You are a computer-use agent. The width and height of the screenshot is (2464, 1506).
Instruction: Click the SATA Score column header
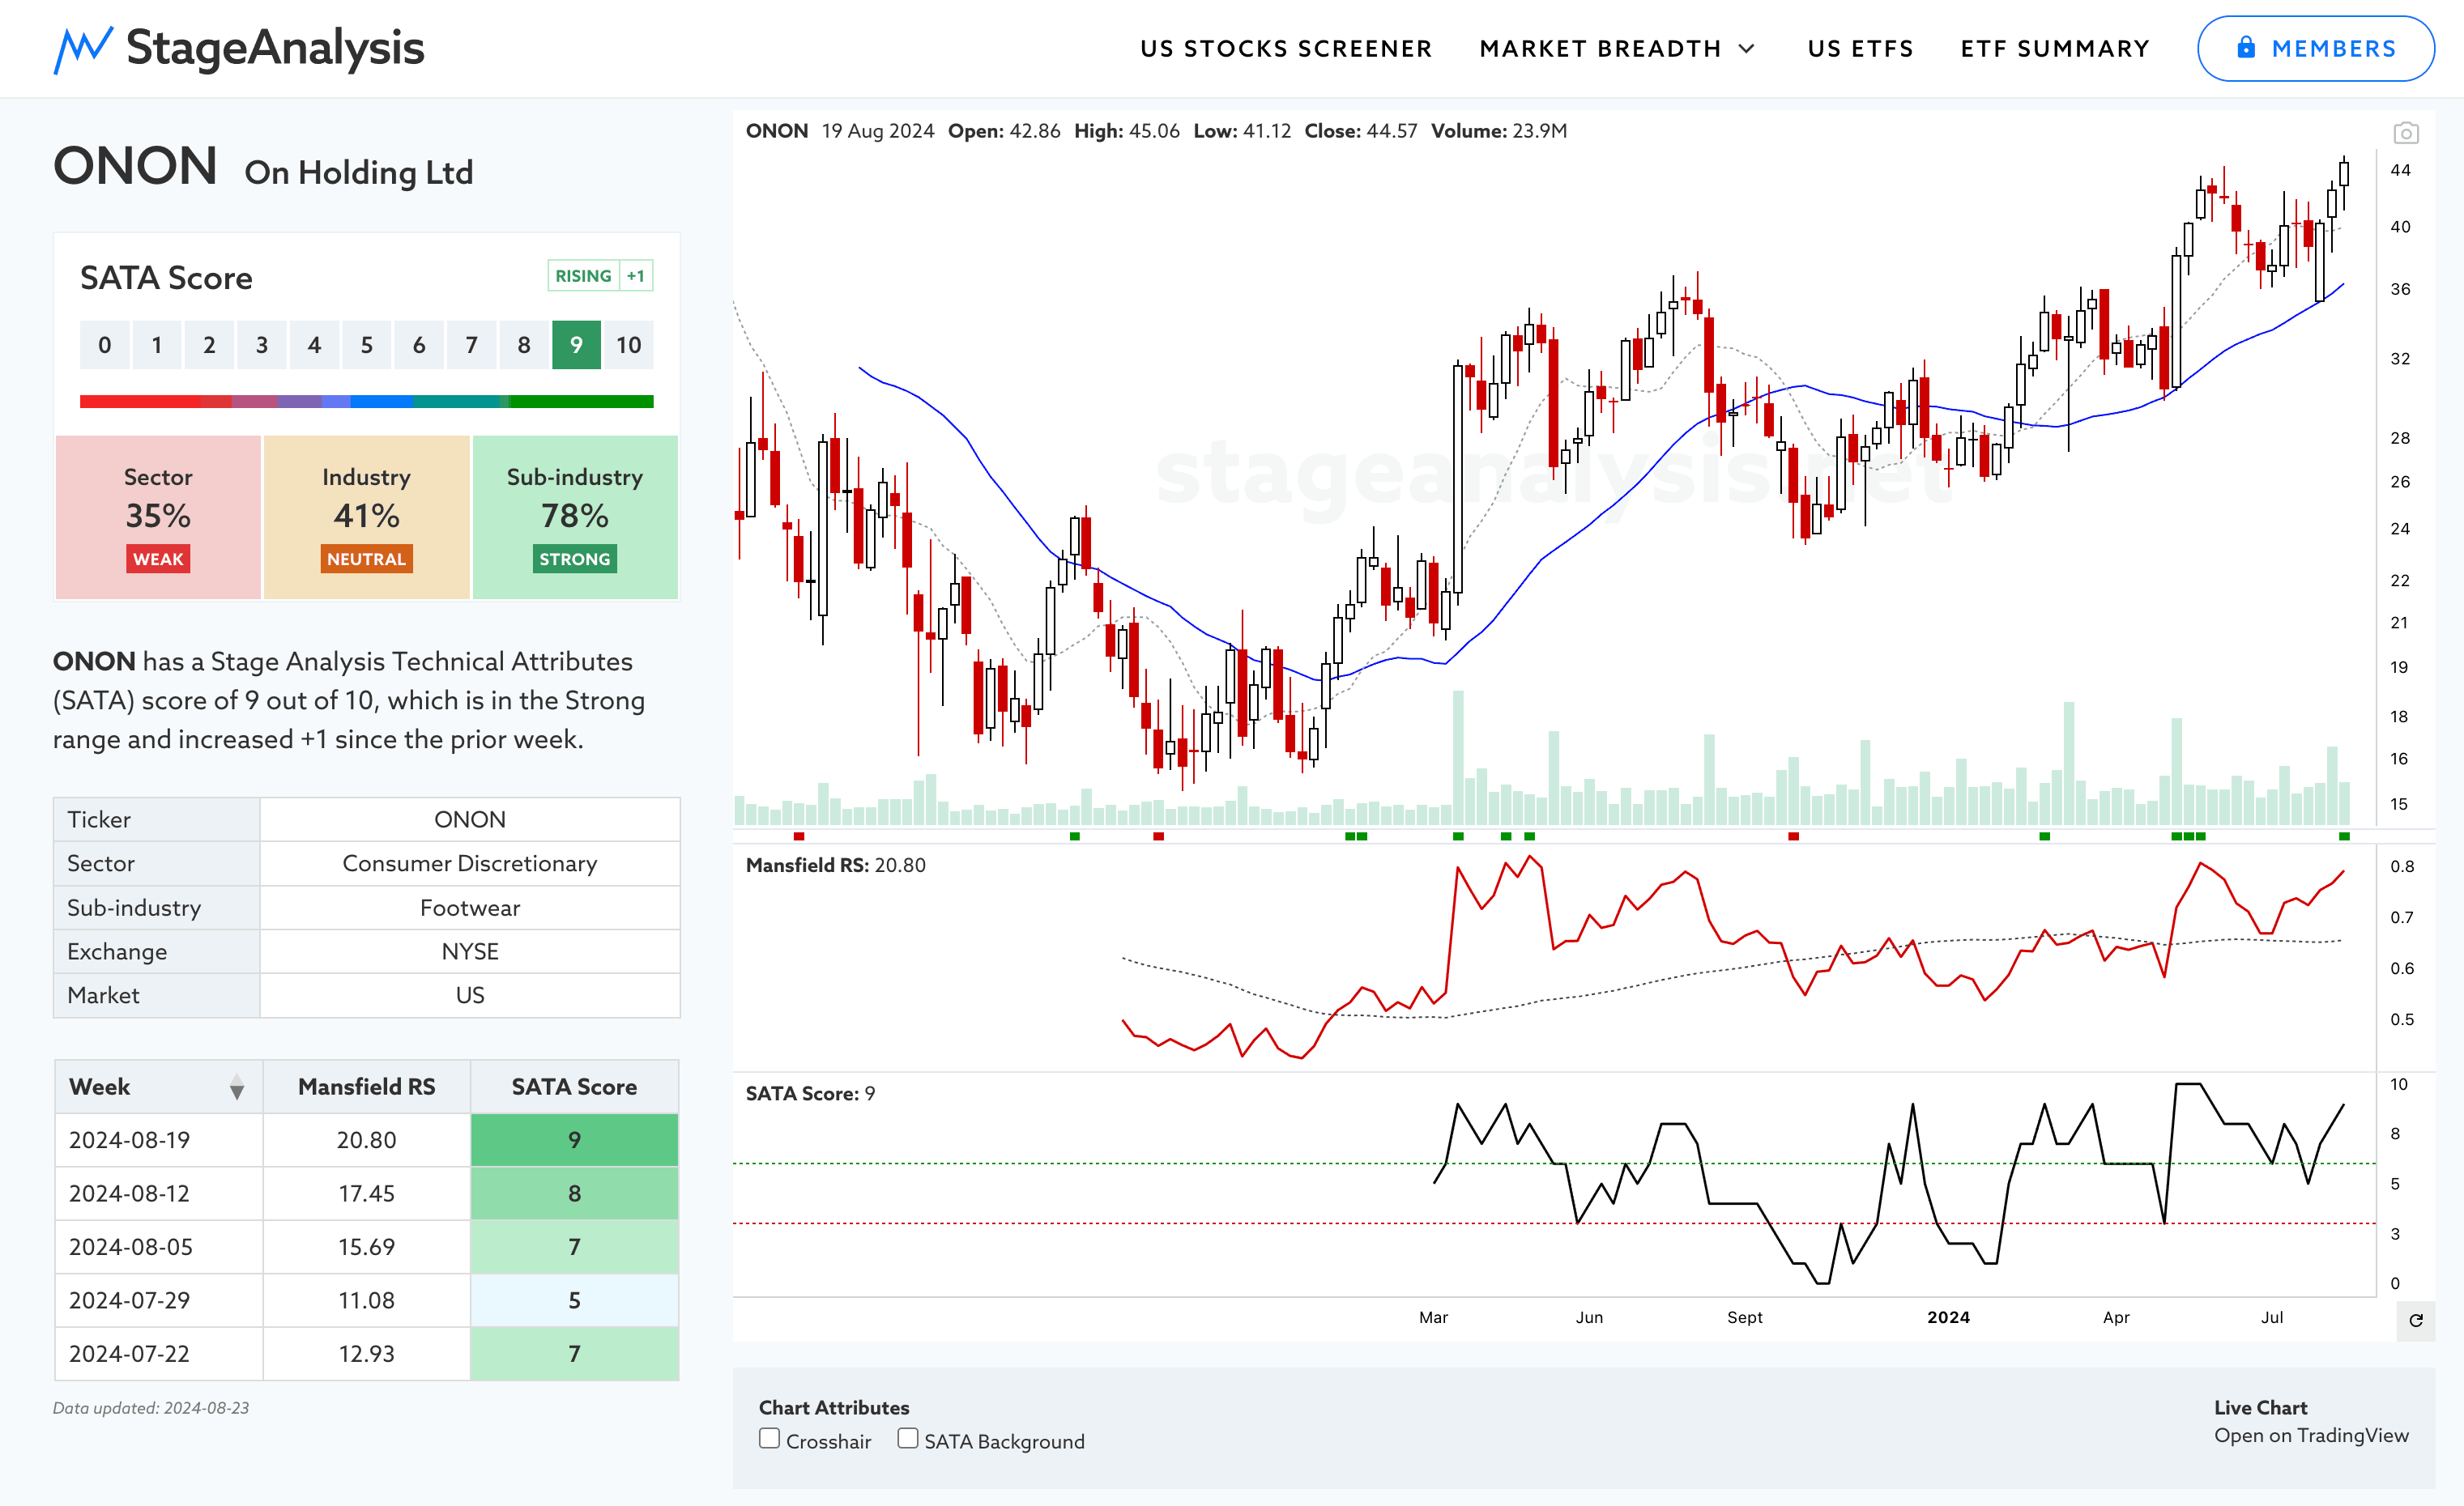(574, 1087)
